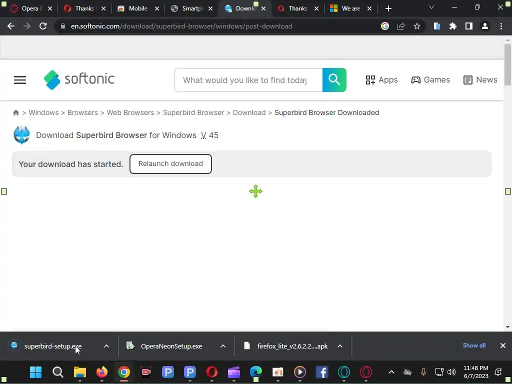Viewport: 512px width, 384px height.
Task: Click the Superbird Browser bird icon
Action: click(21, 135)
